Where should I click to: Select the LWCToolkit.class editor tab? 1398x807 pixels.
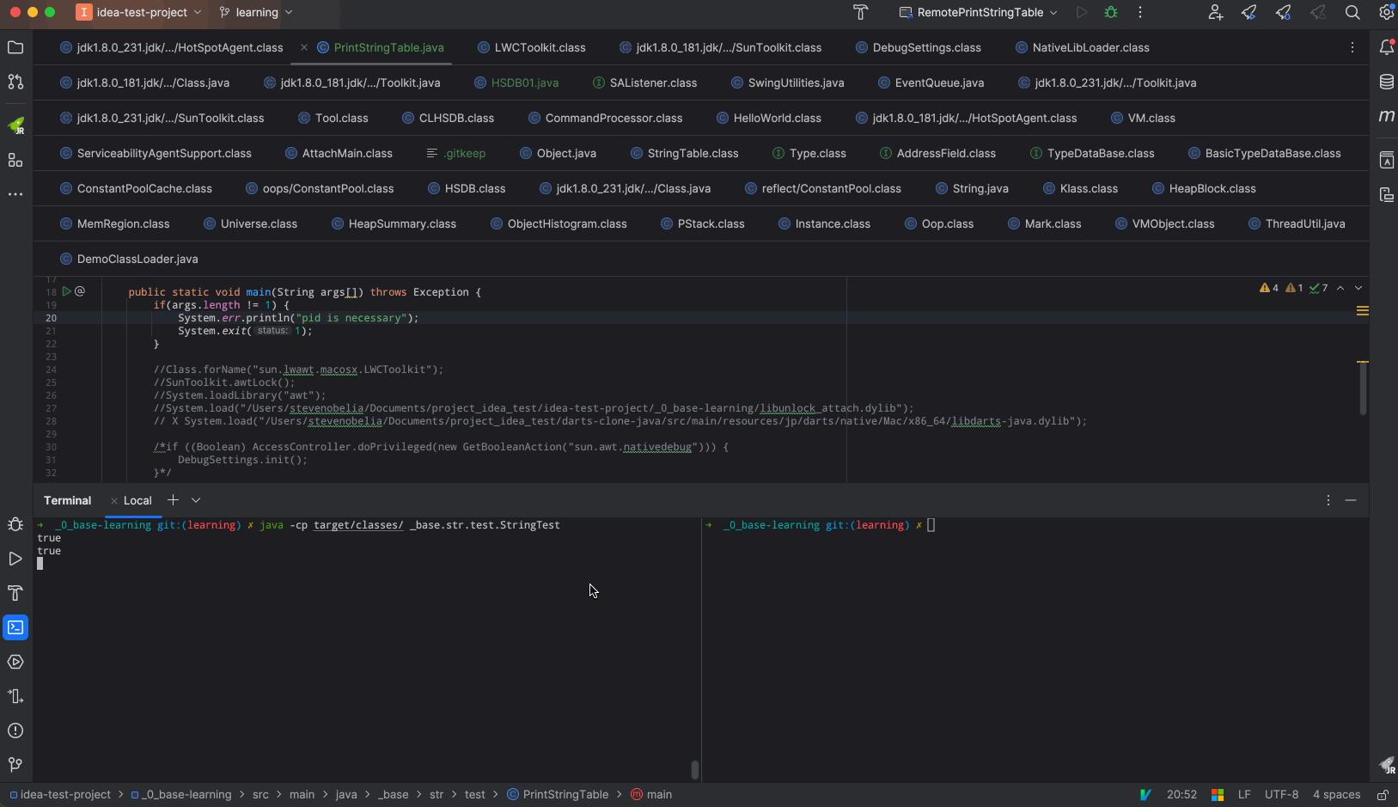tap(540, 47)
